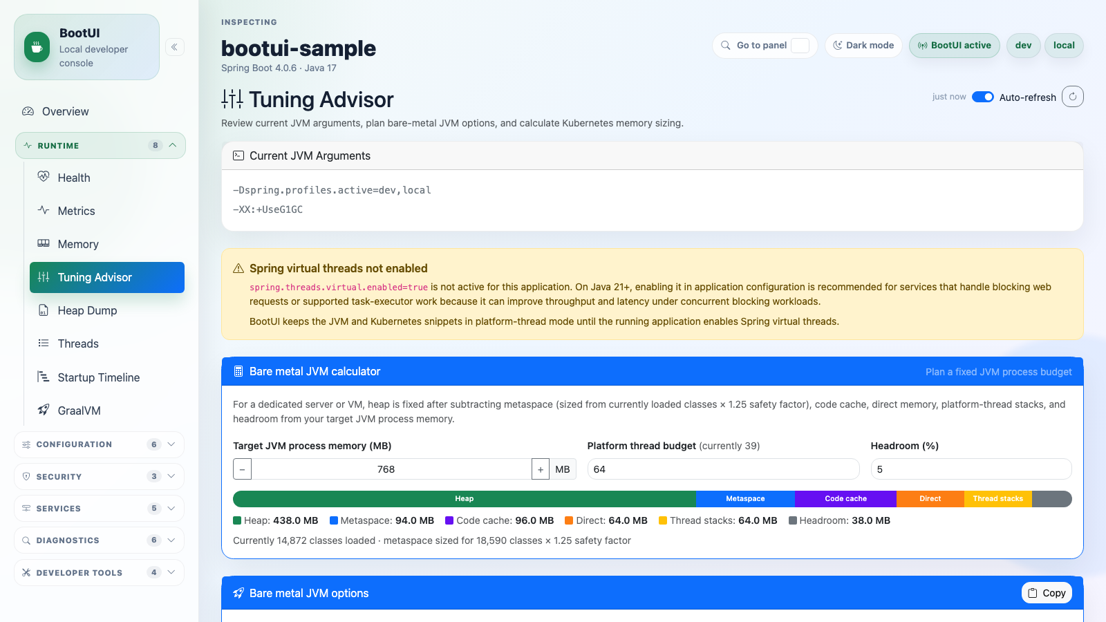This screenshot has height=622, width=1106.
Task: Click the Threads list icon
Action: coord(44,343)
